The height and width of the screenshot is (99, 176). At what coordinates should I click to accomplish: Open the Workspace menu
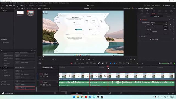(62, 3)
